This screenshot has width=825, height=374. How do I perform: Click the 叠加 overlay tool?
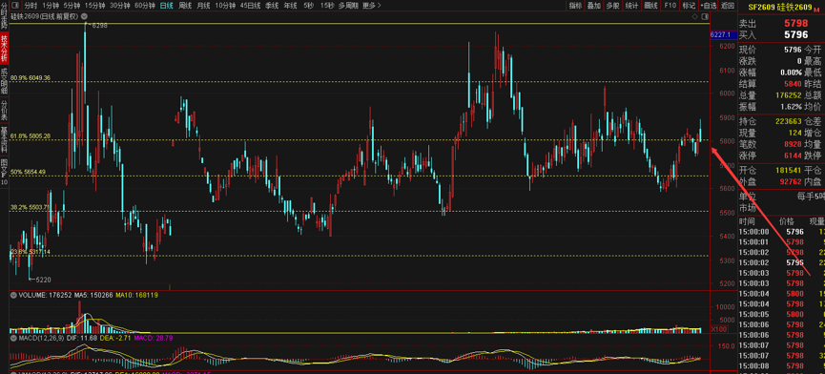coord(594,6)
